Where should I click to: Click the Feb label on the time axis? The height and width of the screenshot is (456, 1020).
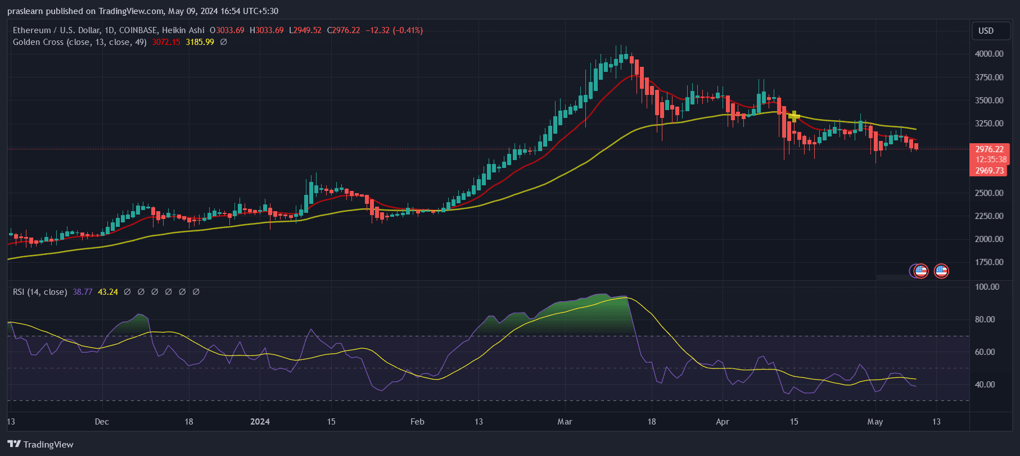pyautogui.click(x=417, y=422)
